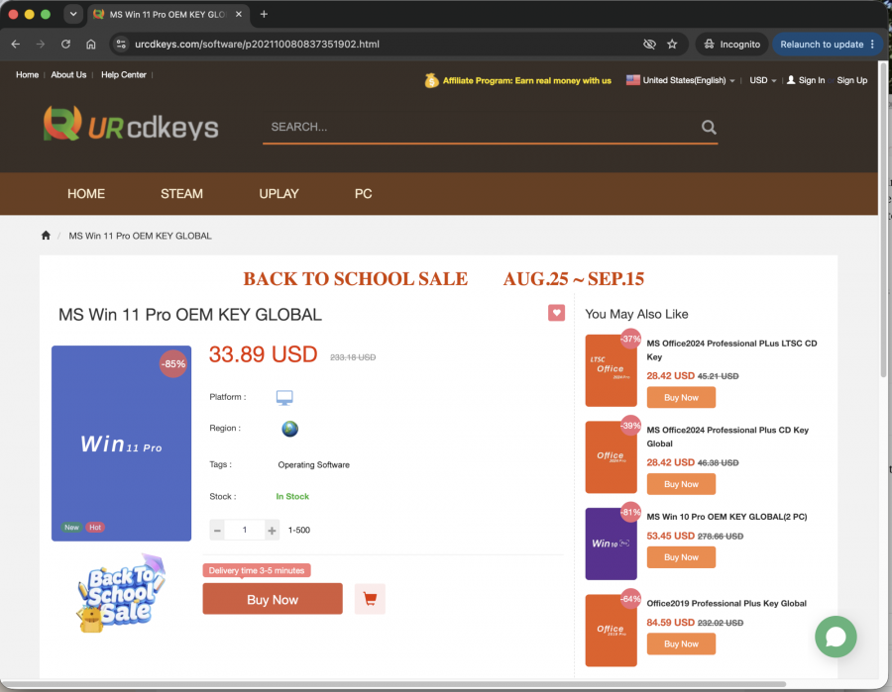Focus the SEARCH input field
The width and height of the screenshot is (892, 692).
(x=481, y=127)
